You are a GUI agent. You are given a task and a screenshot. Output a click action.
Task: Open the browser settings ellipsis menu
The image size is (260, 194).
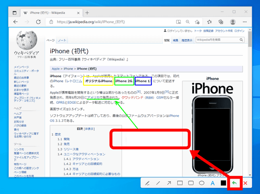point(245,22)
